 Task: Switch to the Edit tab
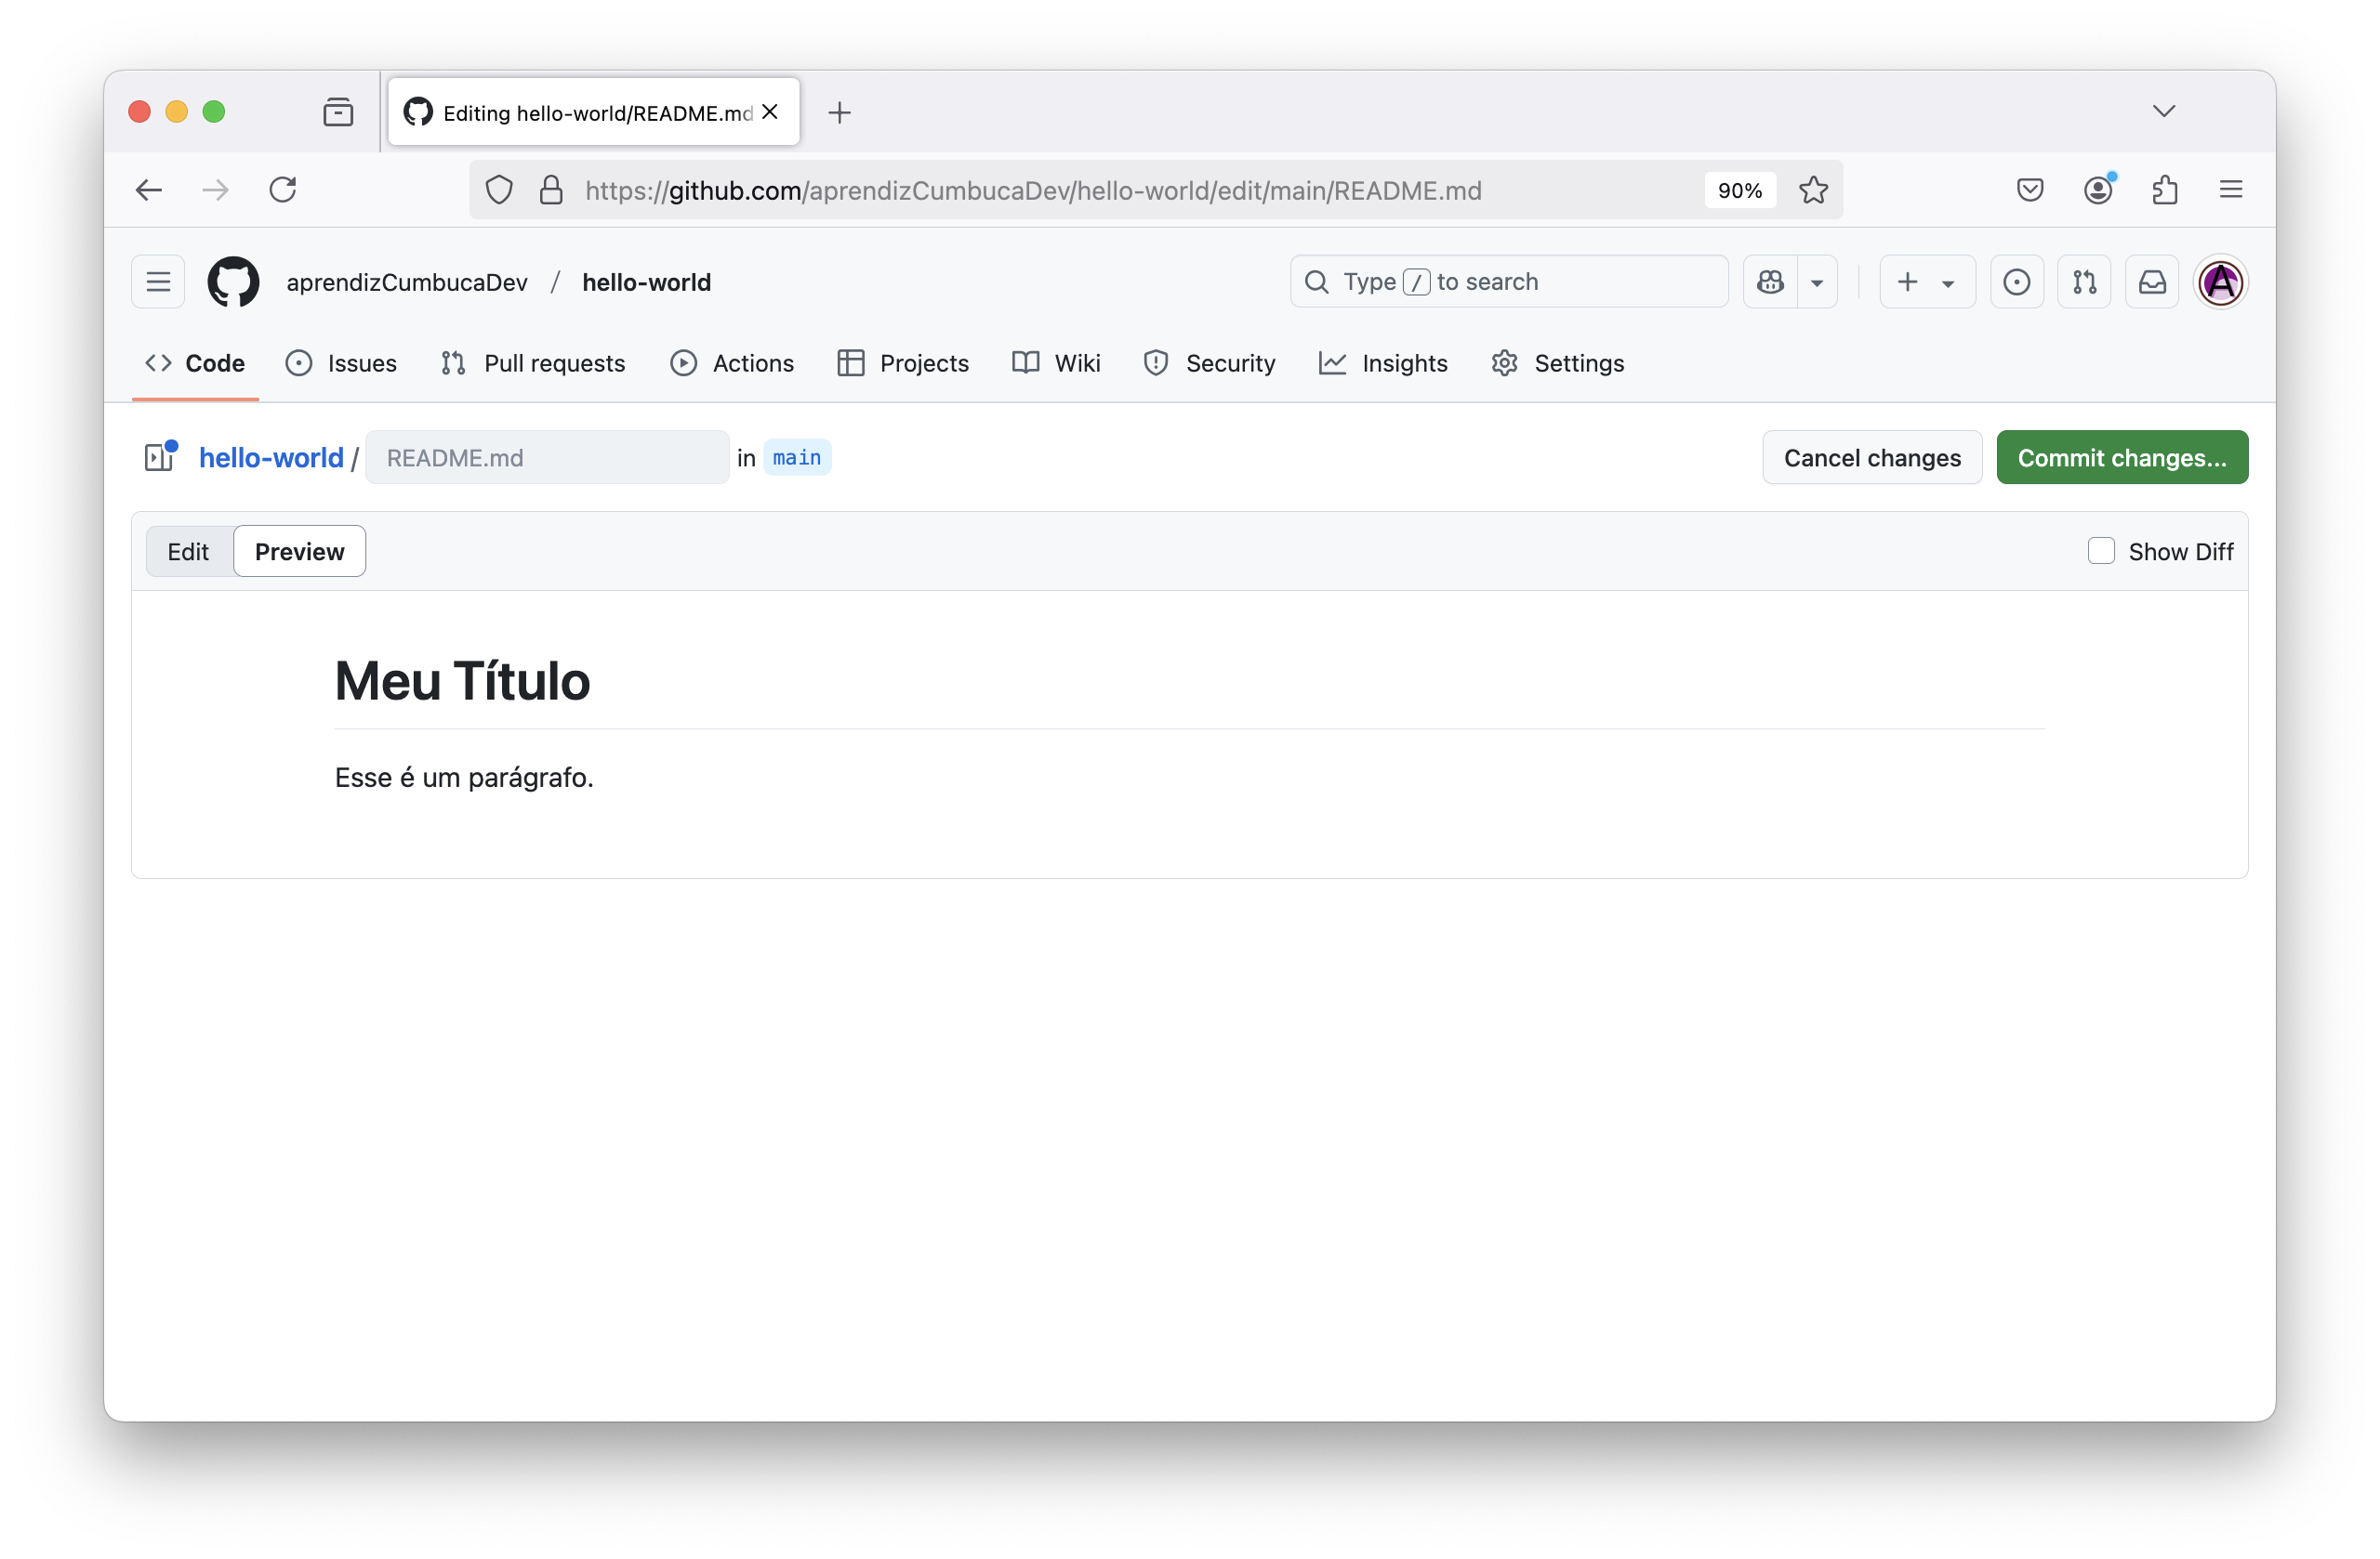pos(188,551)
